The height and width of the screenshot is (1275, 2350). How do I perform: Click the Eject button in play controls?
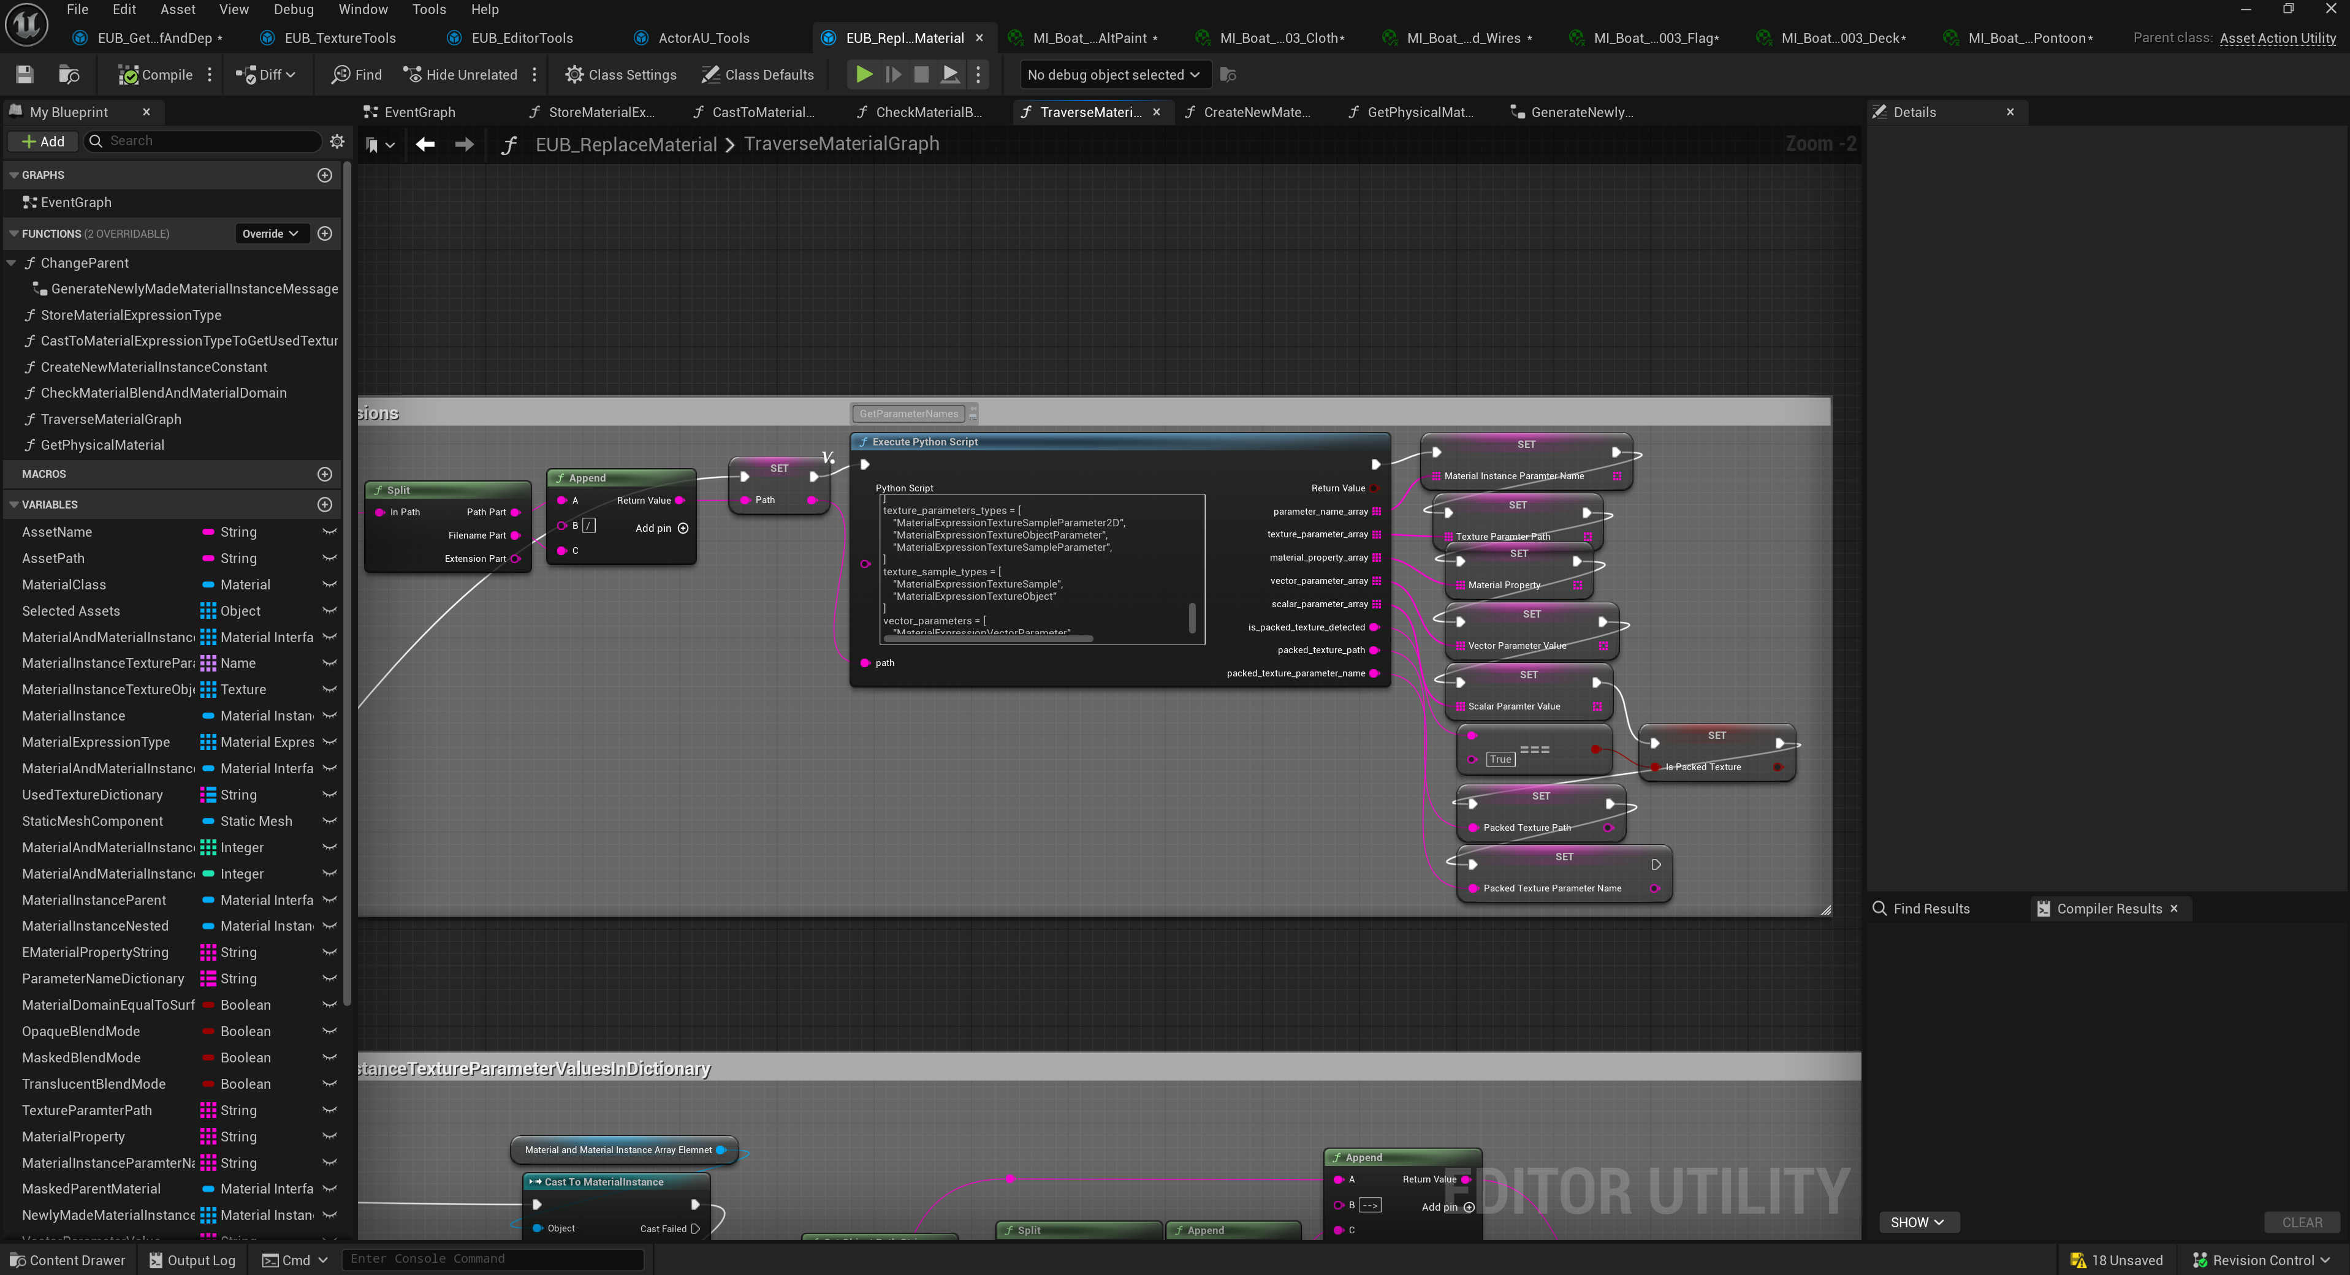click(x=949, y=75)
